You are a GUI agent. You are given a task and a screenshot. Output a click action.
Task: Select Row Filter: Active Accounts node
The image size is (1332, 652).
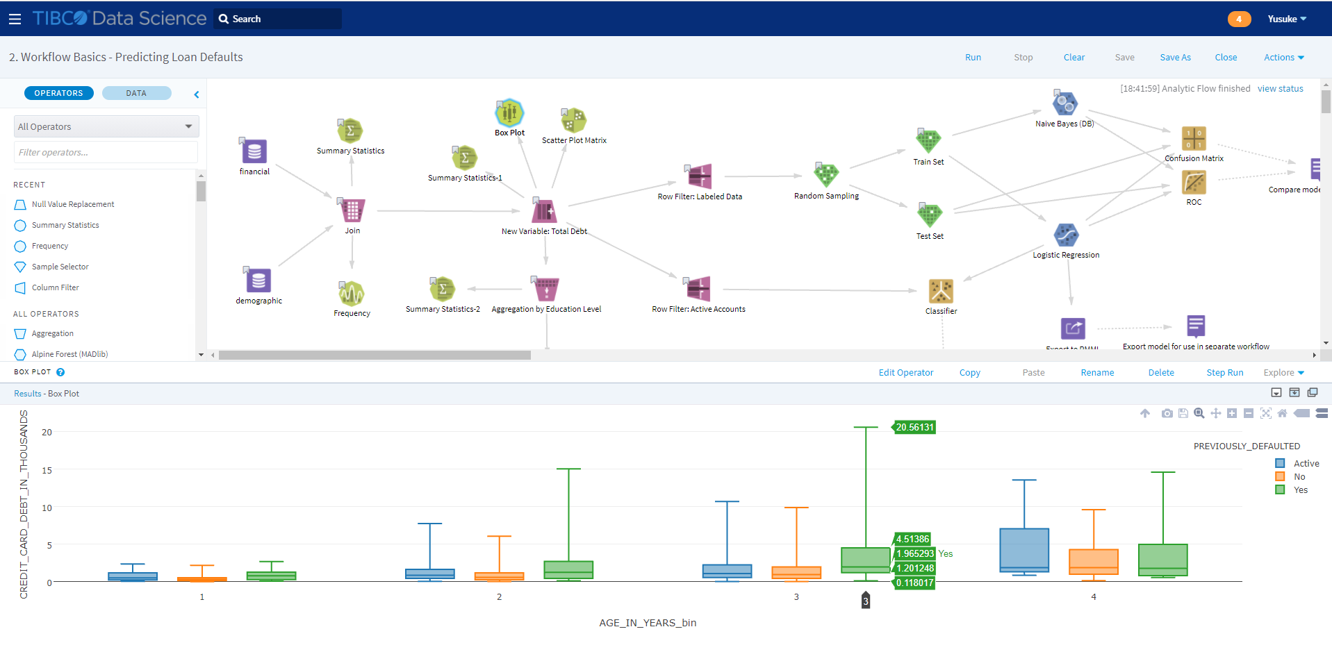698,288
